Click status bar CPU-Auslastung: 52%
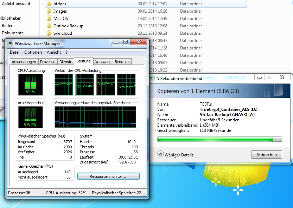The height and width of the screenshot is (208, 293). (x=66, y=193)
